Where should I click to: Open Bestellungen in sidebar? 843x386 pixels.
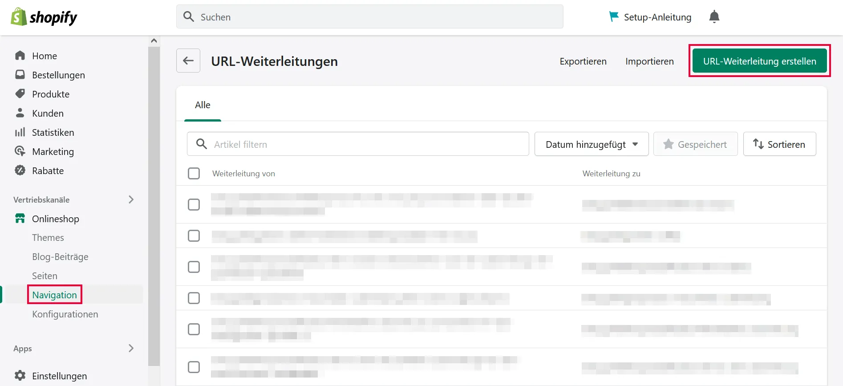click(58, 75)
